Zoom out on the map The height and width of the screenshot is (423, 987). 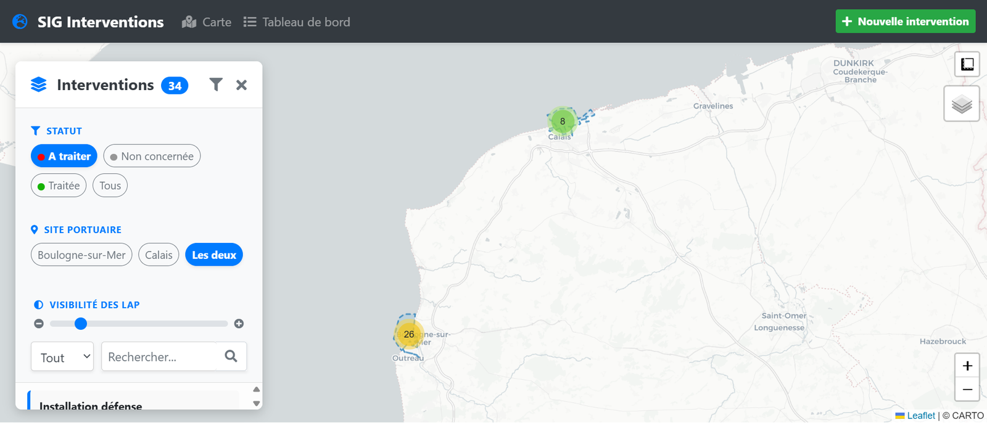click(x=967, y=390)
